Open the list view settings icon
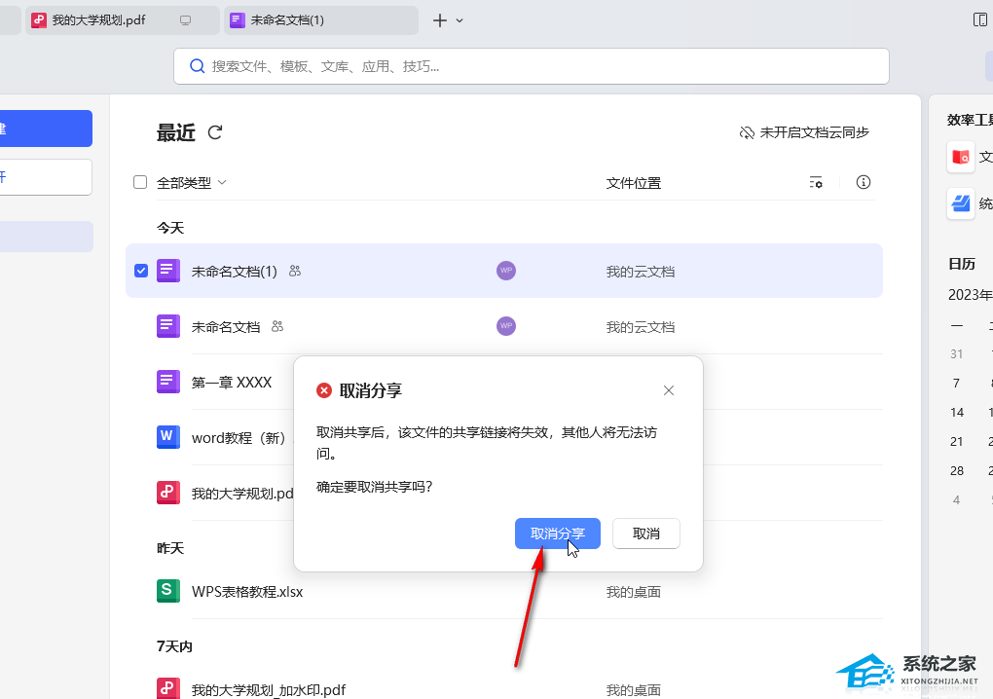The height and width of the screenshot is (699, 993). (816, 182)
